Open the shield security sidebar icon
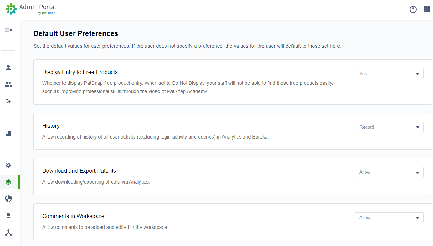Image resolution: width=433 pixels, height=246 pixels. pyautogui.click(x=8, y=199)
